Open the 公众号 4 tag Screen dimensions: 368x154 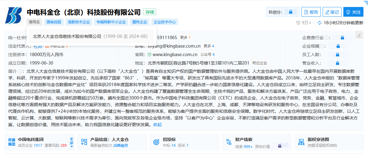(x=208, y=55)
